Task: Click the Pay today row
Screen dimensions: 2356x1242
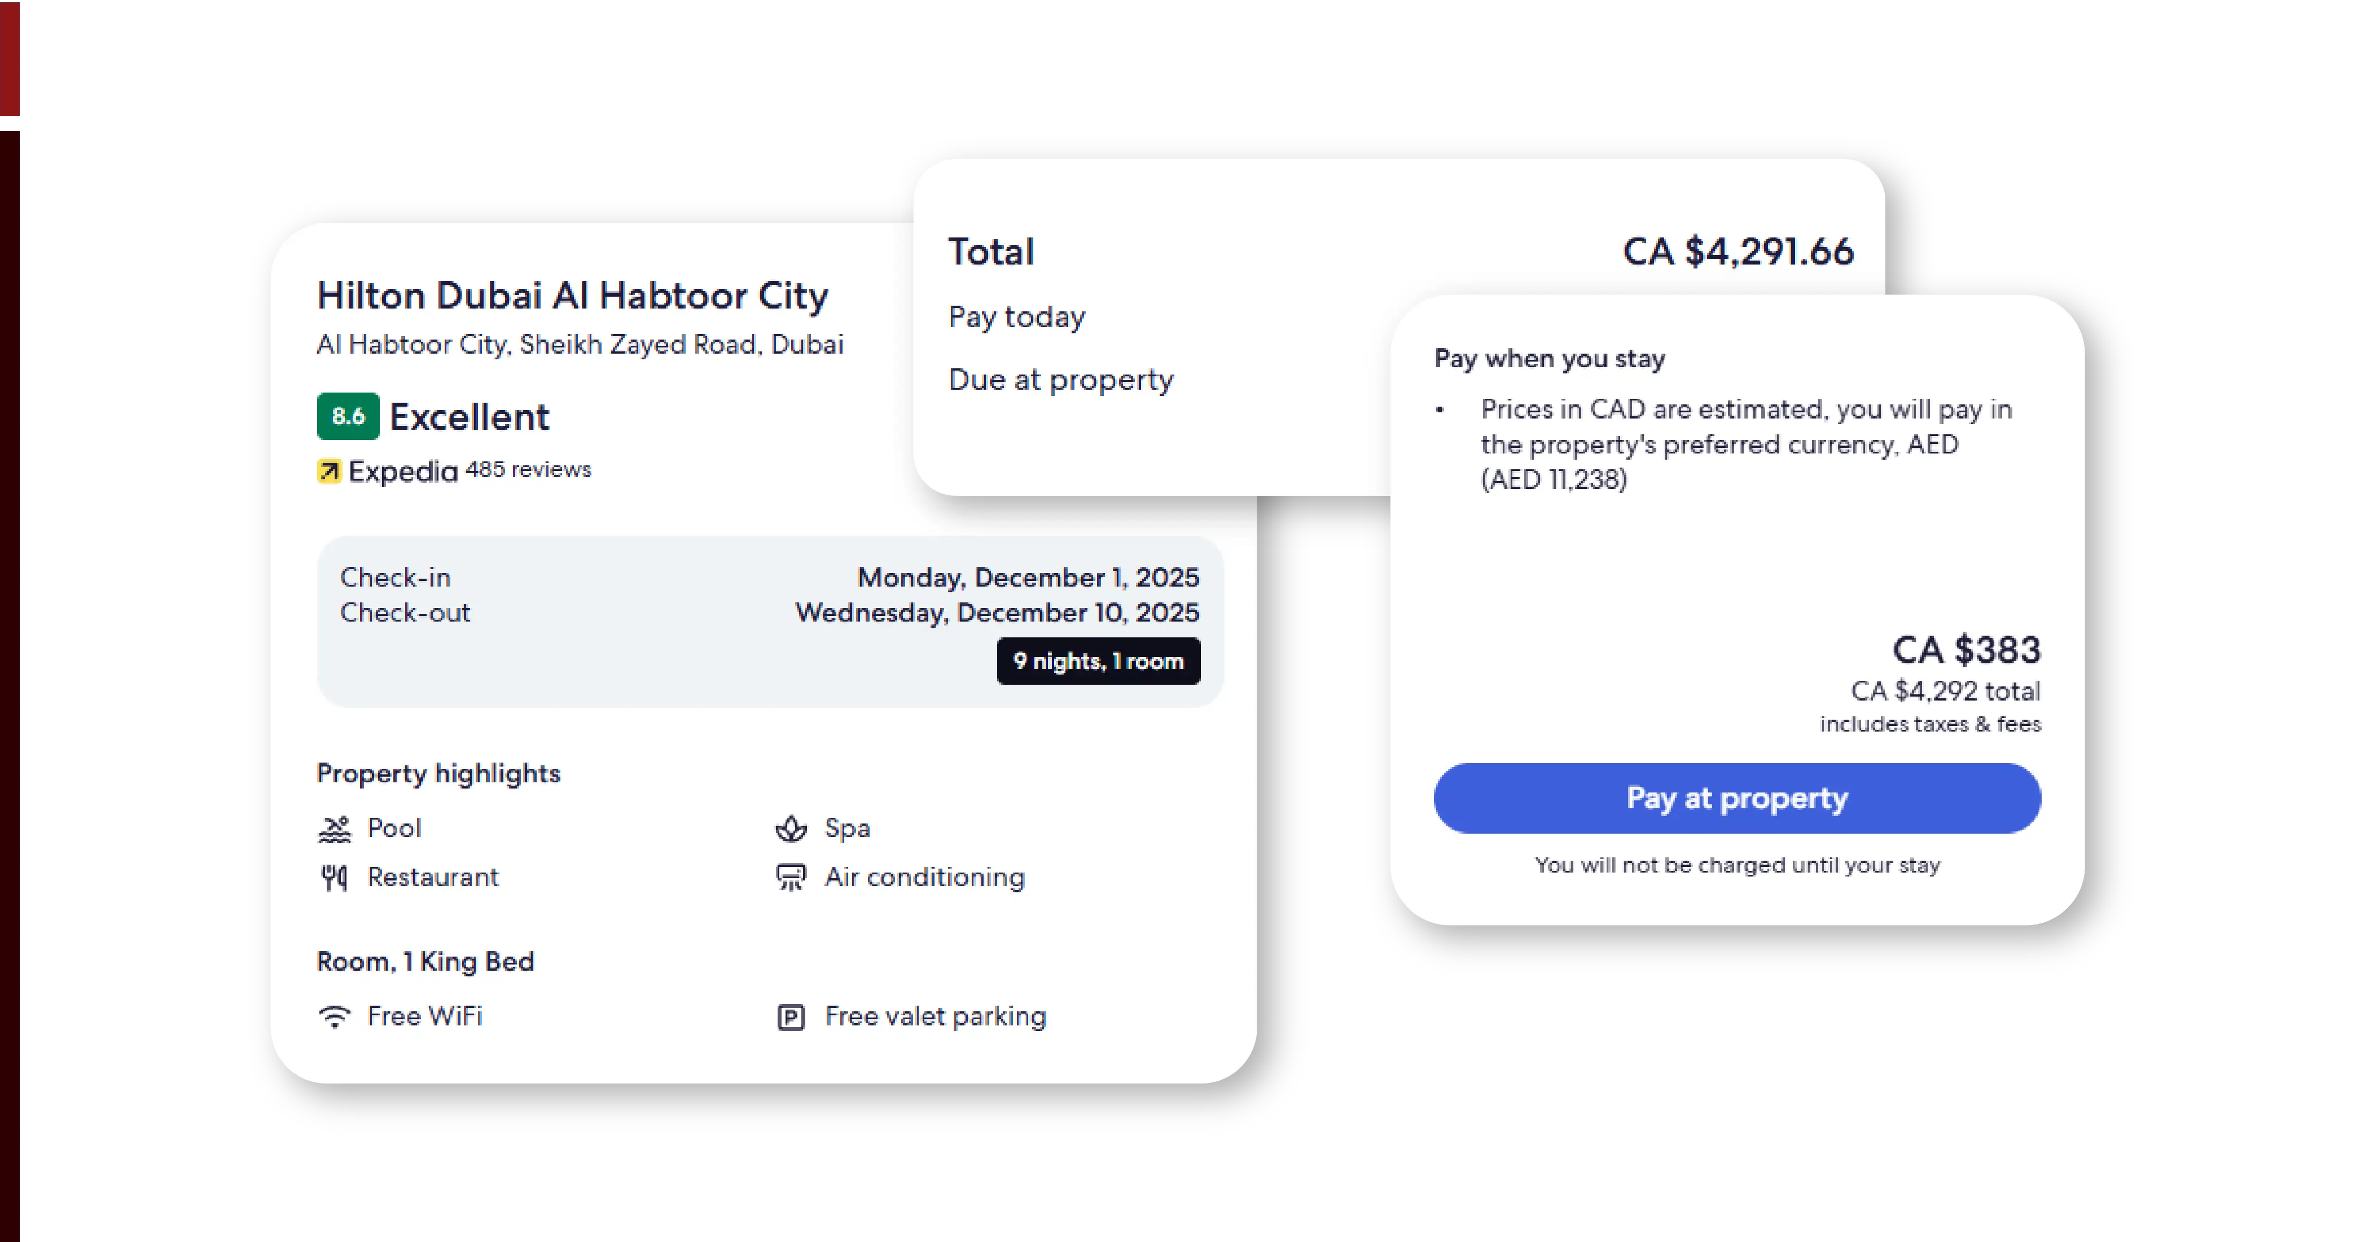Action: 1017,317
